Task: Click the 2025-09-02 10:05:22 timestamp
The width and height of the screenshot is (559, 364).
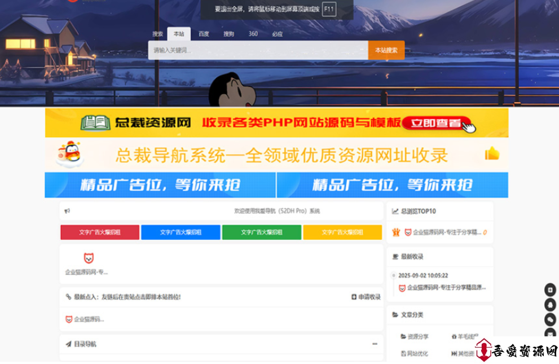Action: pos(423,275)
